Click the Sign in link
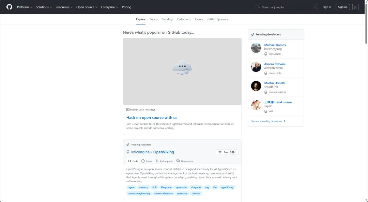Screen dimensions: 368x202 pyautogui.click(x=327, y=7)
